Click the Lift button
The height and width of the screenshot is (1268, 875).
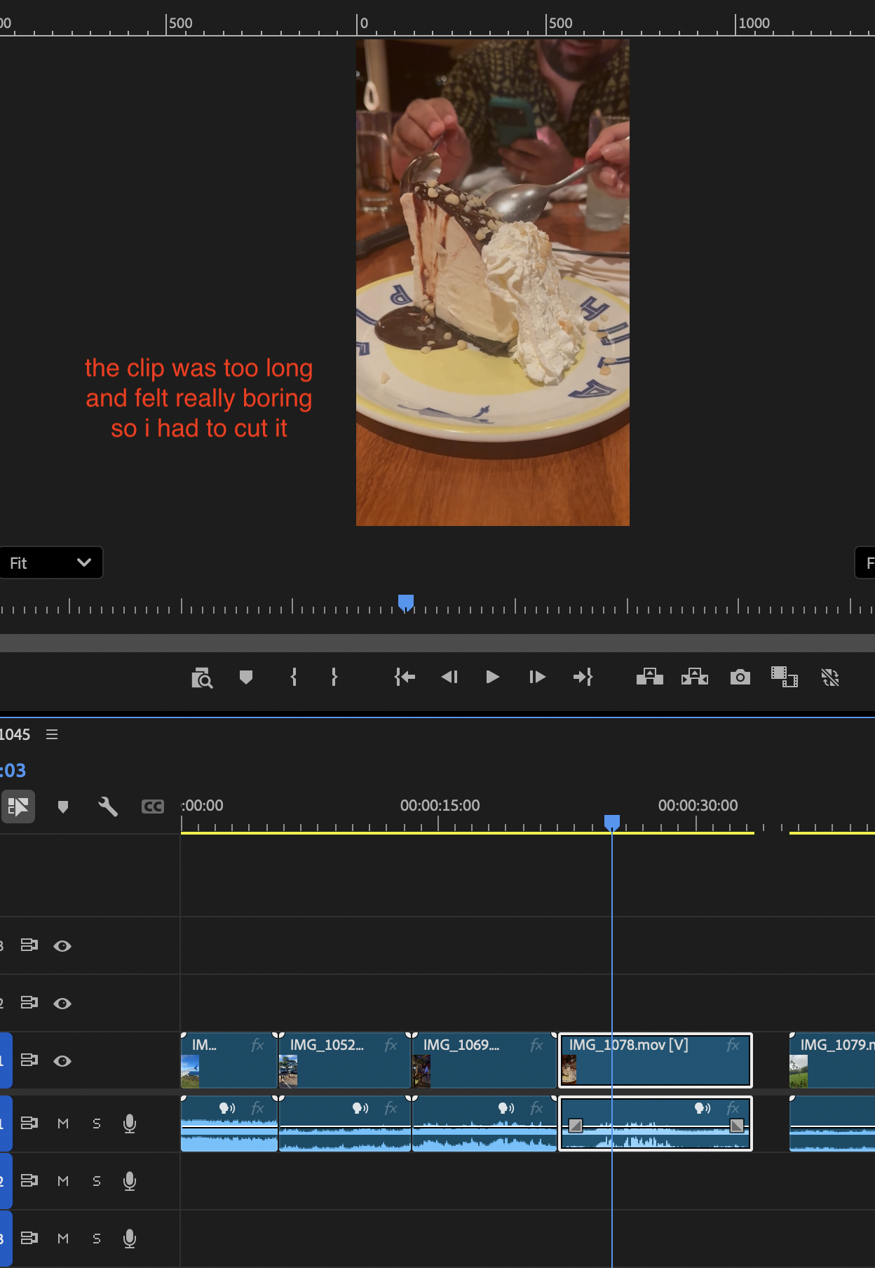click(x=649, y=677)
